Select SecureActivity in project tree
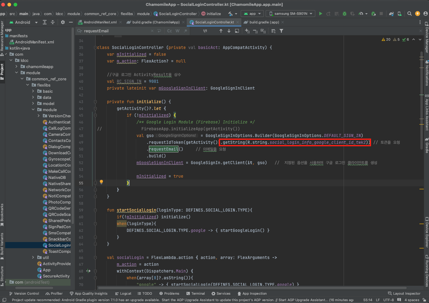 [x=53, y=276]
